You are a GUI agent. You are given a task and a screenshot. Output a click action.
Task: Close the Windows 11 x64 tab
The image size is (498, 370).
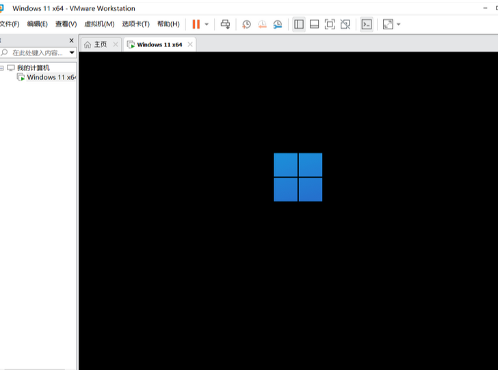(x=189, y=44)
